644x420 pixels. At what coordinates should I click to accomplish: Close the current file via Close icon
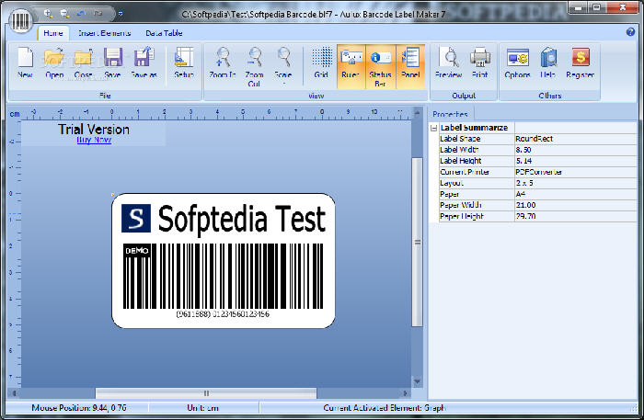84,62
